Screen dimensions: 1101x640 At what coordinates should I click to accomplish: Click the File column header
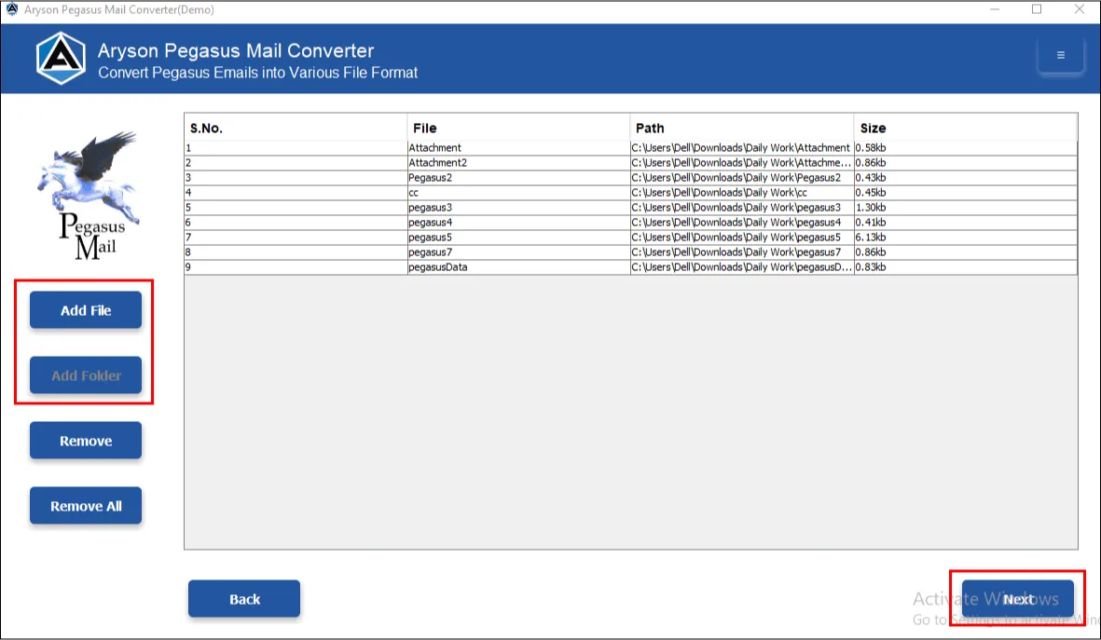518,128
